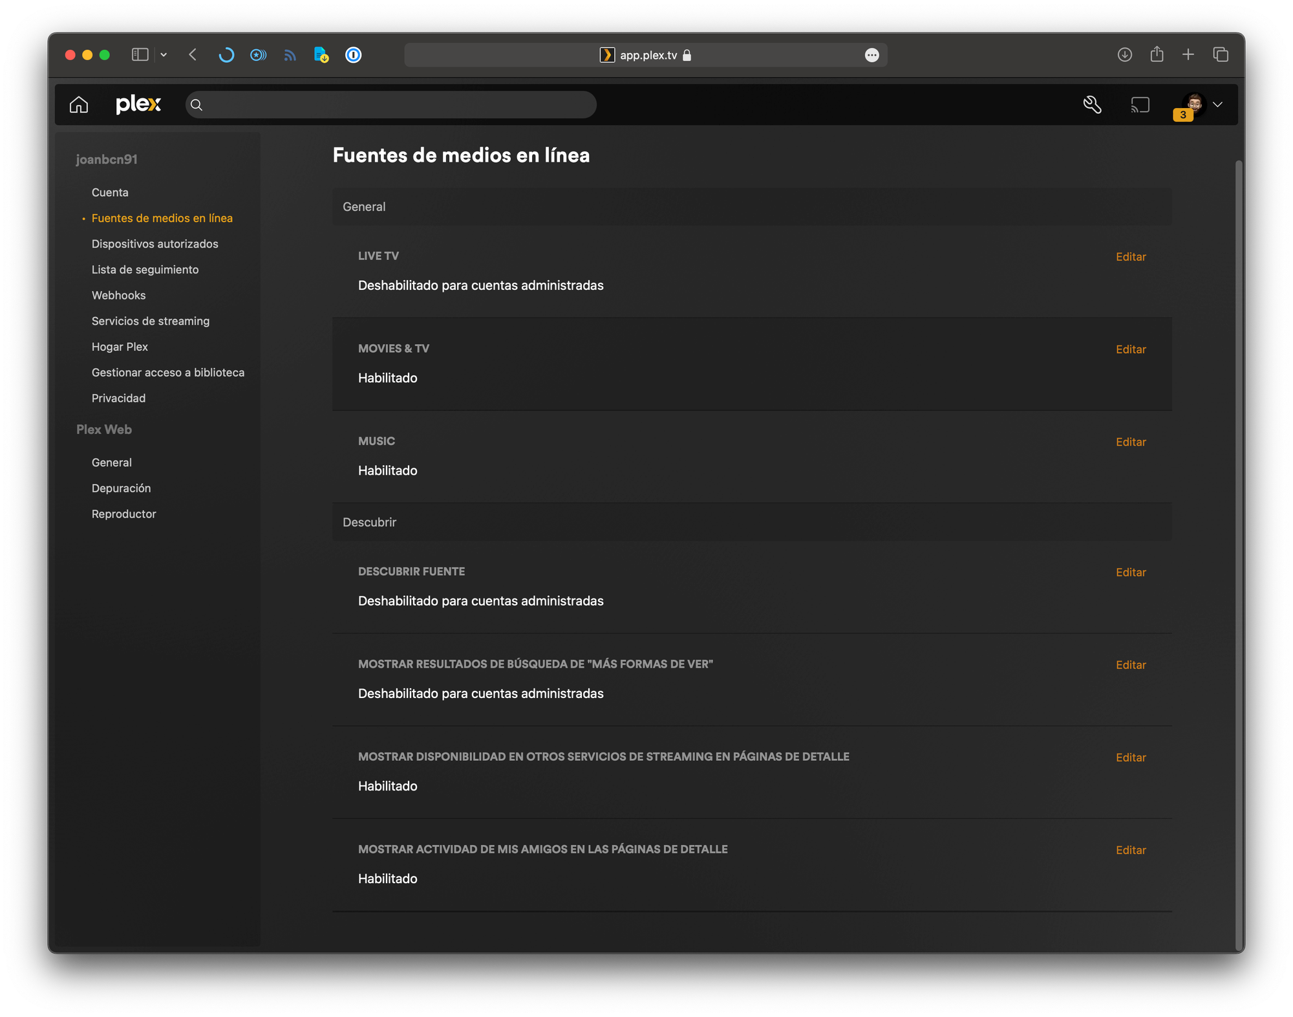Click the Fuentes de medios en línea page title
The width and height of the screenshot is (1293, 1017).
[x=462, y=155]
